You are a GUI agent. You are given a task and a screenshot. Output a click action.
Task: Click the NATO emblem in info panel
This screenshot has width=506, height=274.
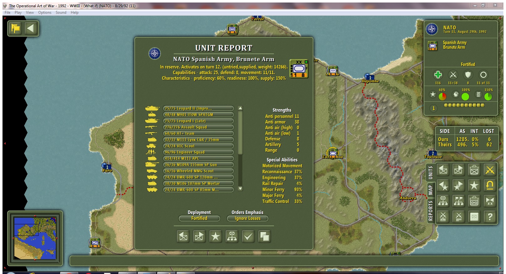pos(432,29)
